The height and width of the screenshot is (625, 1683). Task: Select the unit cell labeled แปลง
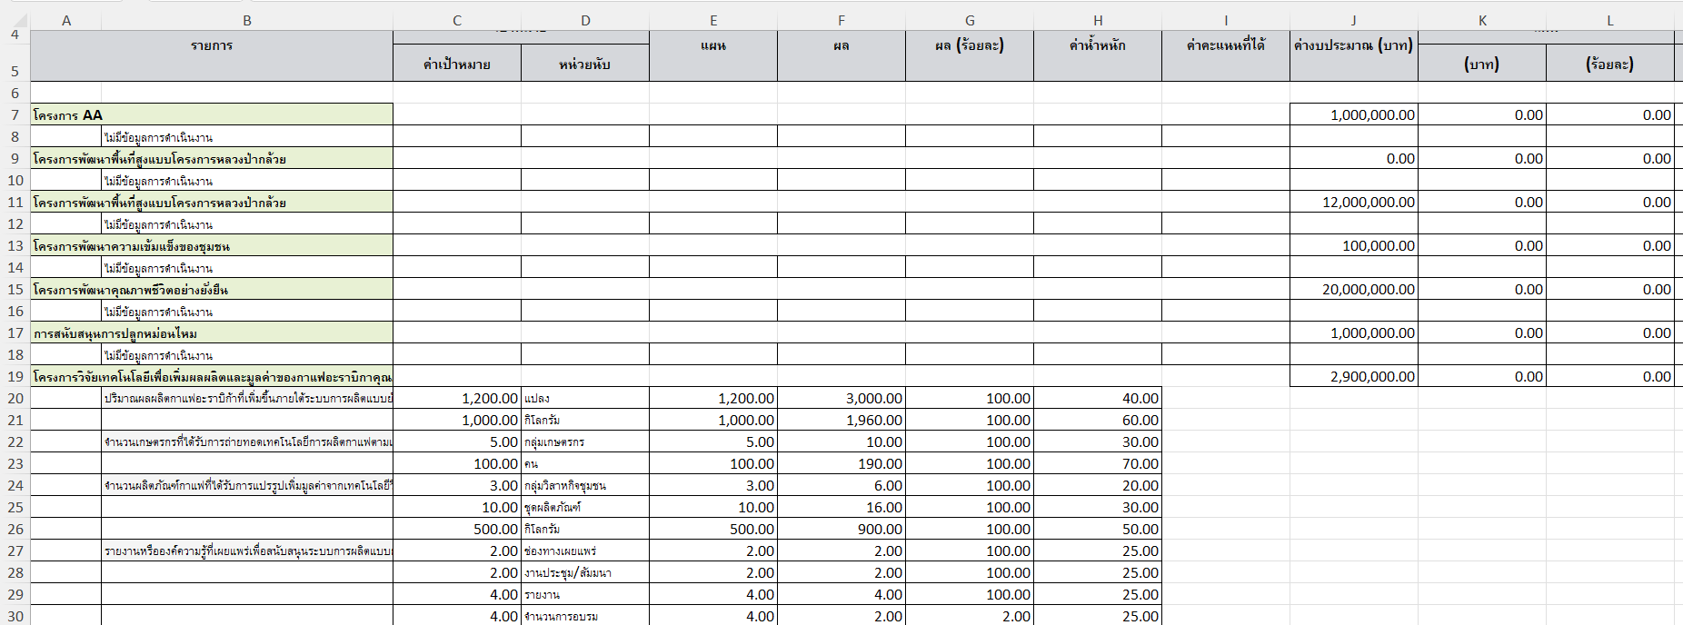pos(584,398)
